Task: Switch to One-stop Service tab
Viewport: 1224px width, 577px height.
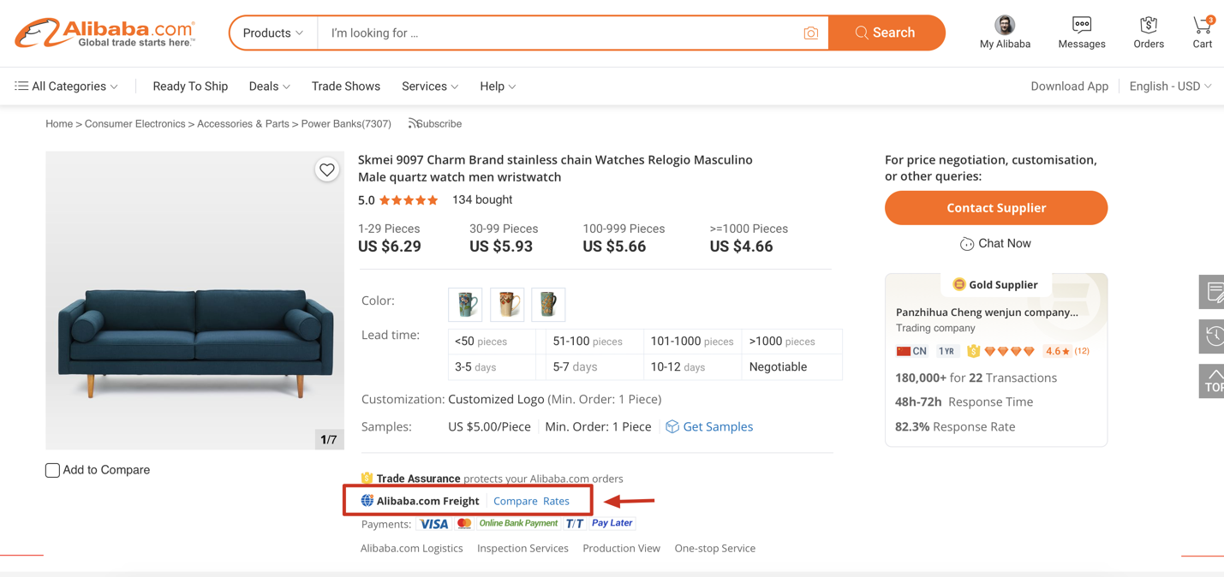Action: 715,549
